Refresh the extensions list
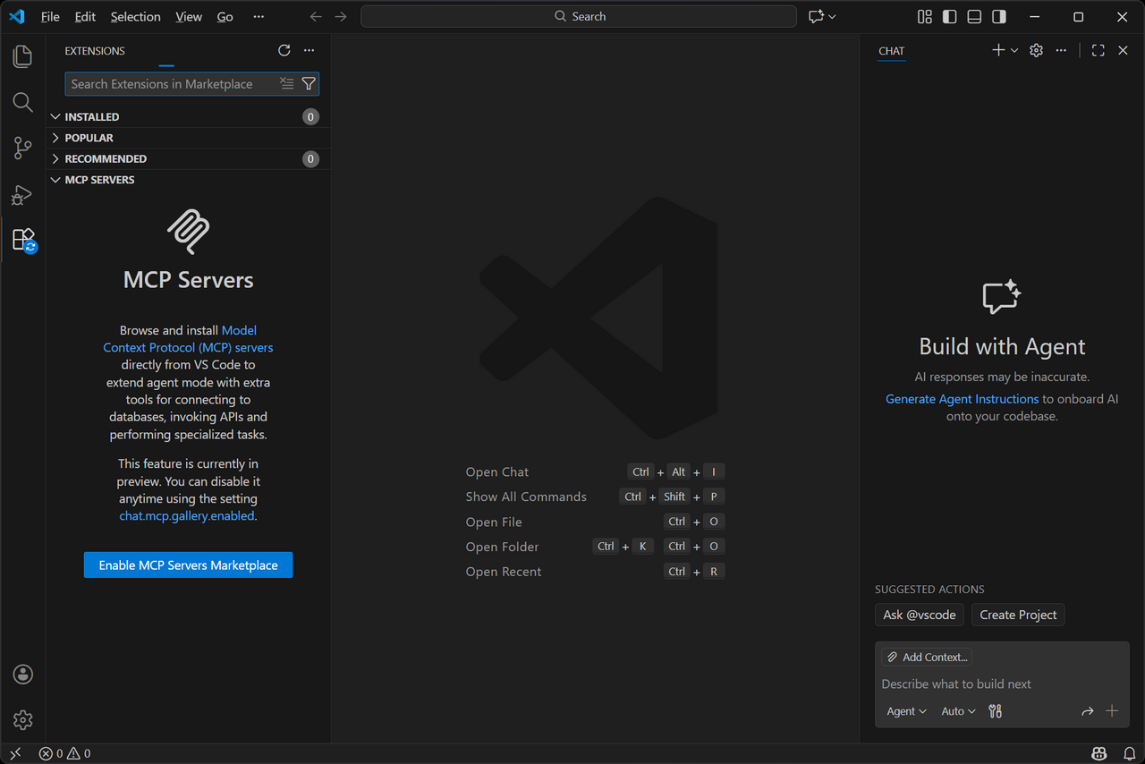1145x764 pixels. tap(284, 51)
